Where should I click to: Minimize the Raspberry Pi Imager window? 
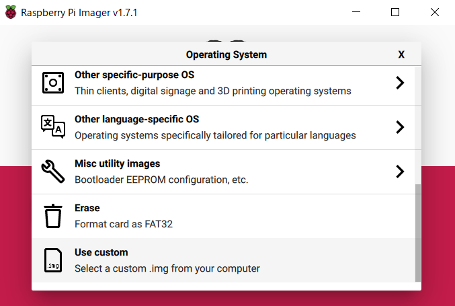pos(356,12)
